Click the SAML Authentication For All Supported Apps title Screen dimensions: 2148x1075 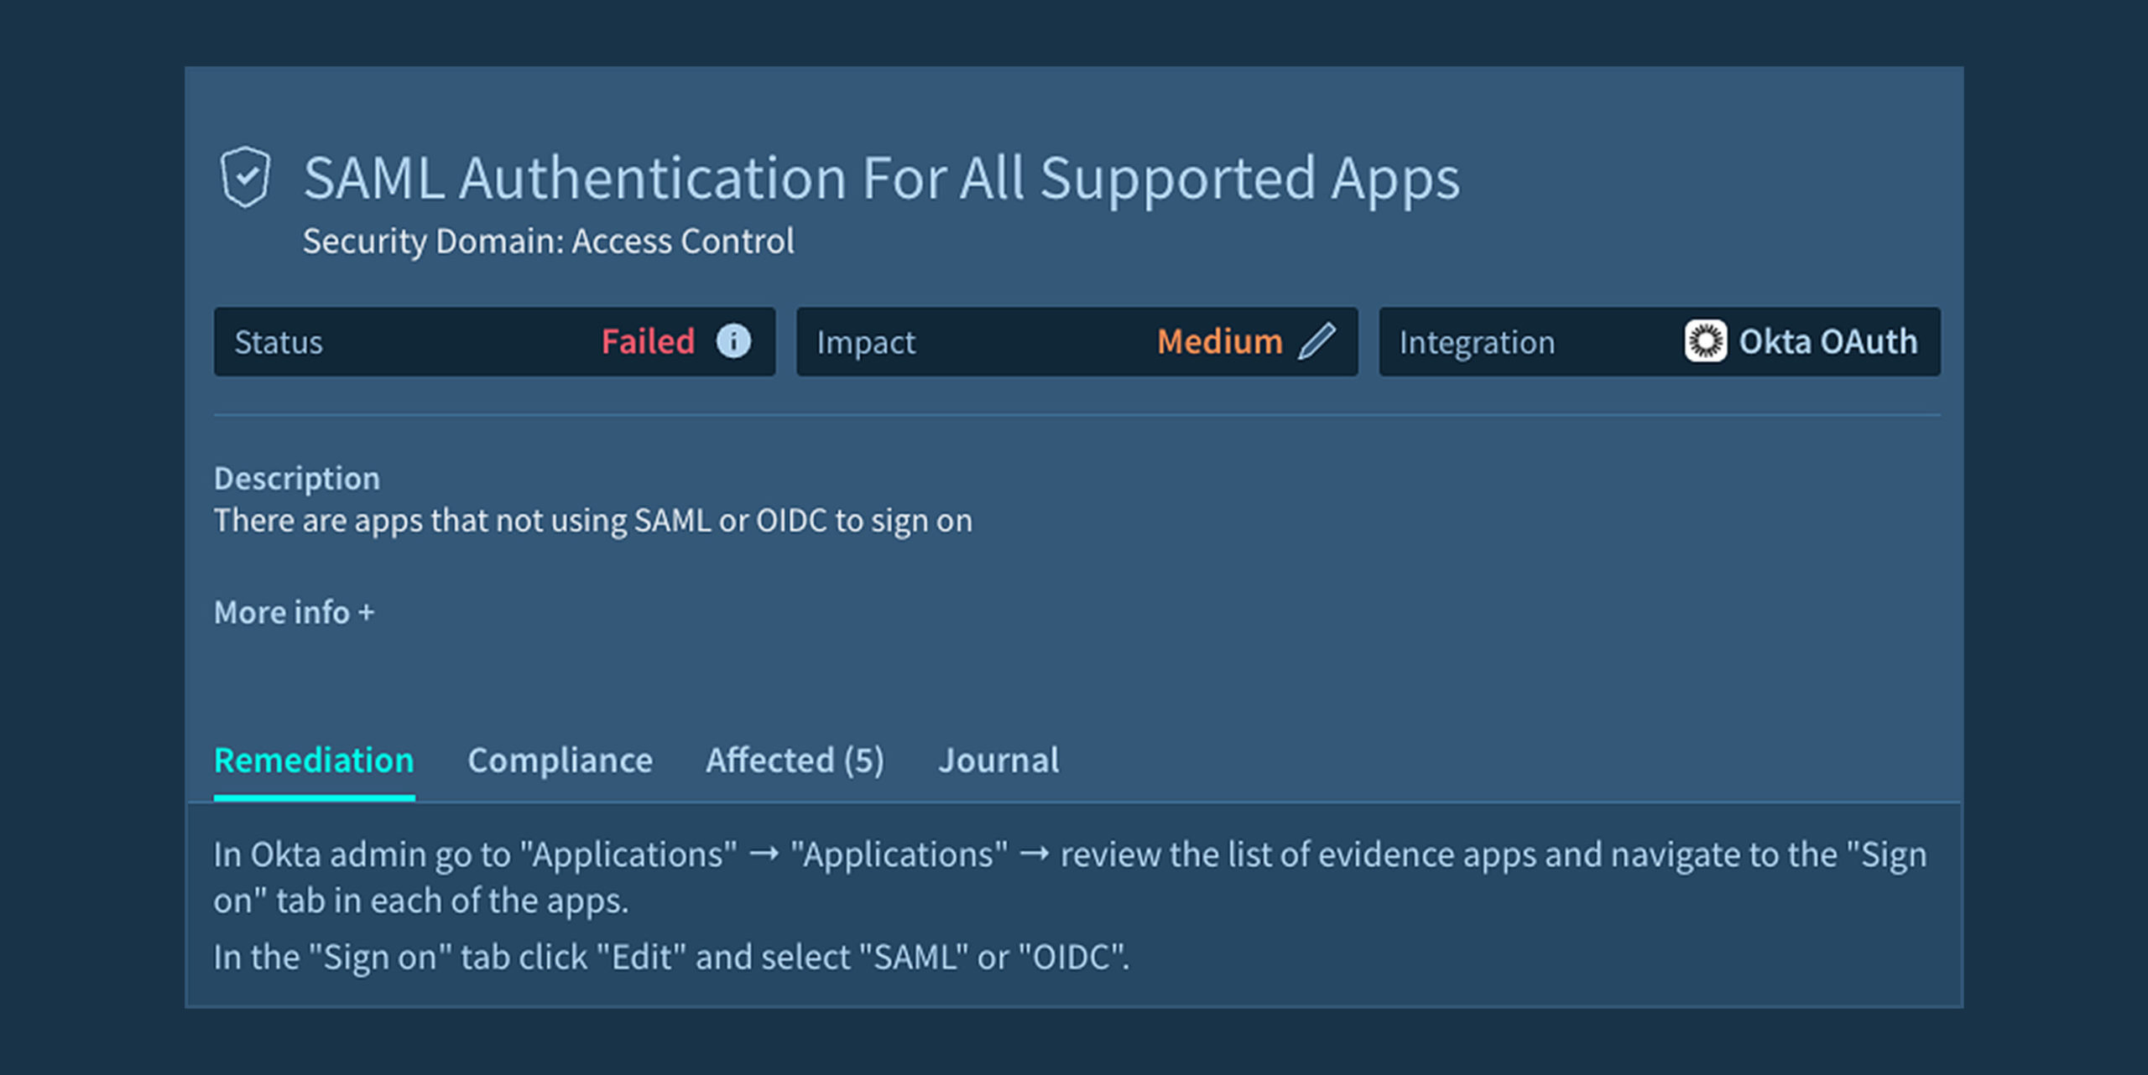click(x=881, y=178)
